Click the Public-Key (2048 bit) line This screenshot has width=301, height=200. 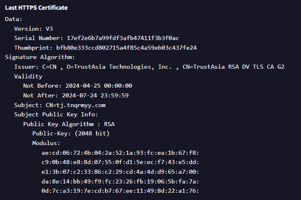(71, 133)
